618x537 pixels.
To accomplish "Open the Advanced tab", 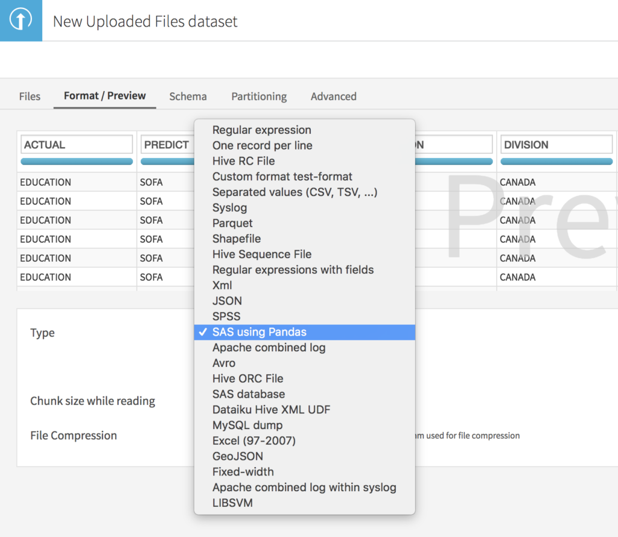I will (x=333, y=96).
